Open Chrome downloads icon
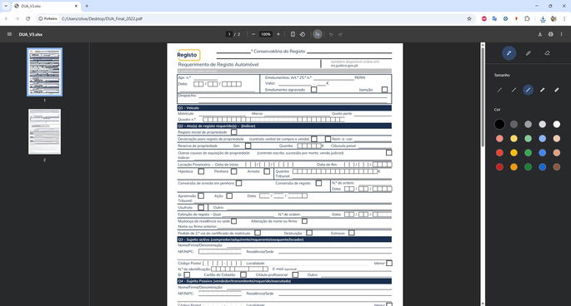The width and height of the screenshot is (571, 306). pyautogui.click(x=543, y=19)
